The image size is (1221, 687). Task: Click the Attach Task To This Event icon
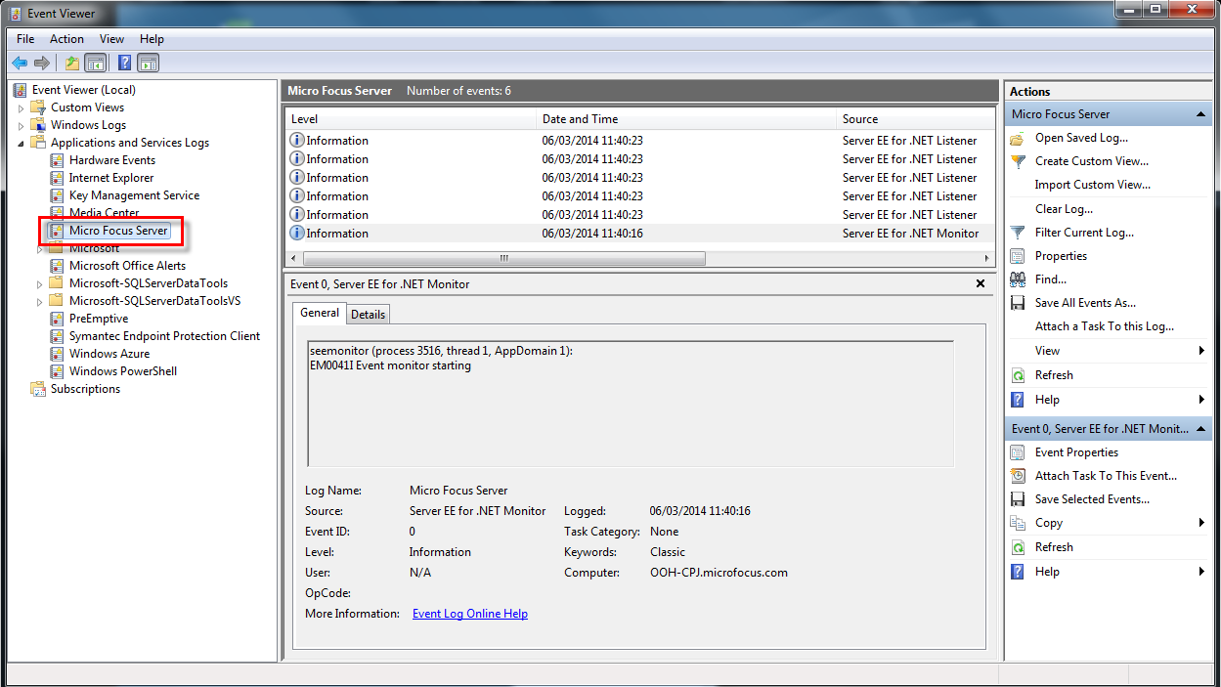tap(1018, 476)
